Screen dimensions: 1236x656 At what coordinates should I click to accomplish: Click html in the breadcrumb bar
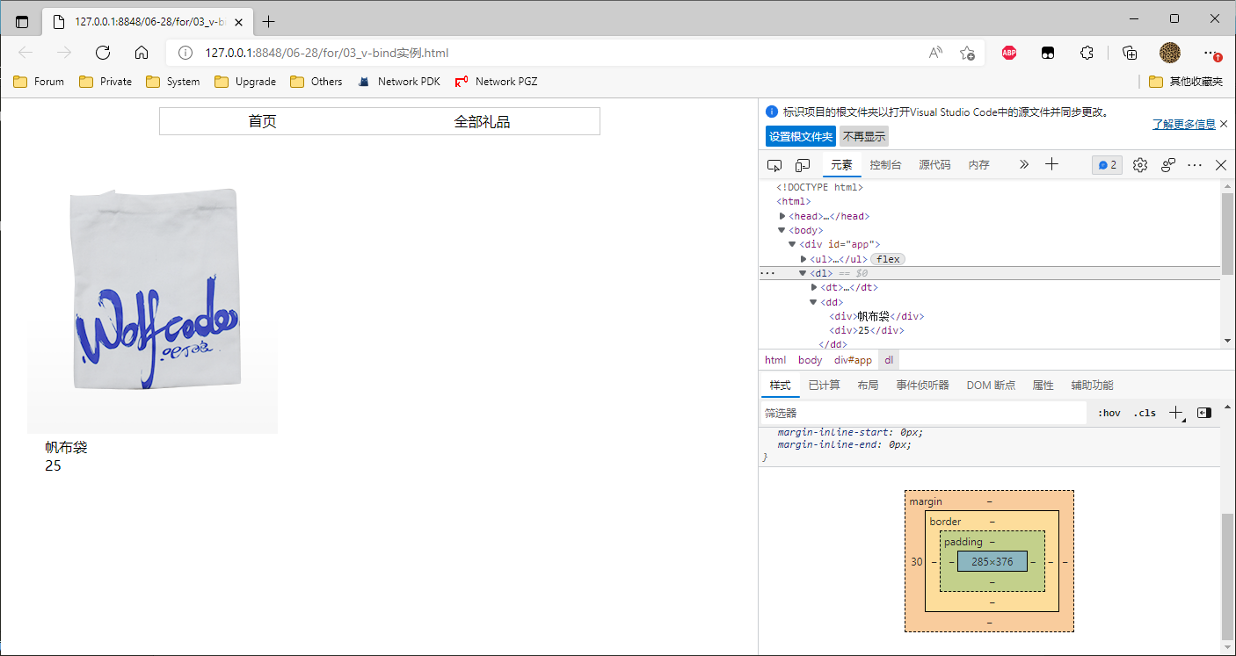click(x=775, y=360)
